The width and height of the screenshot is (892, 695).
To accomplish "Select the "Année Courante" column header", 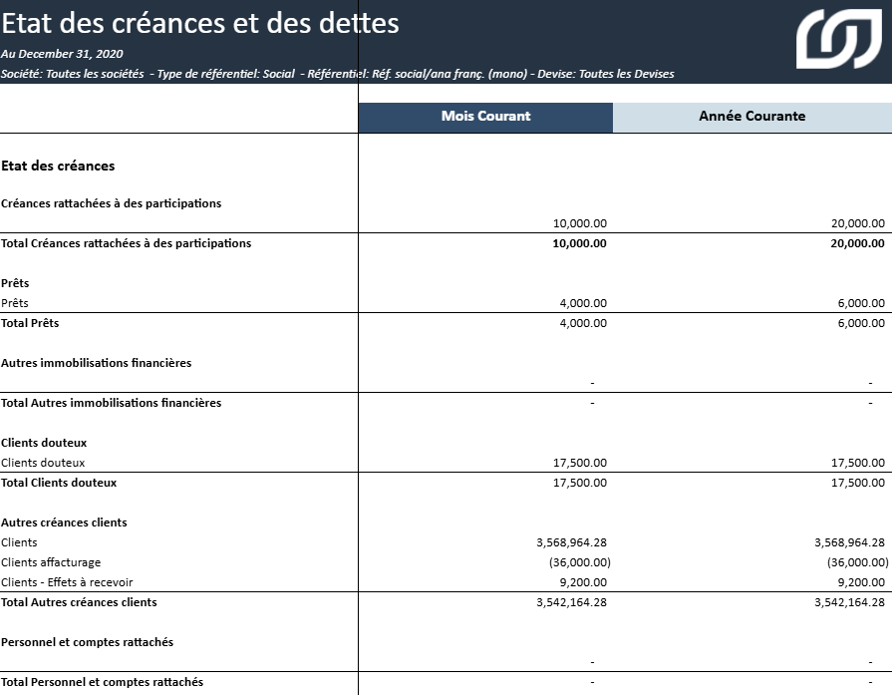I will coord(752,117).
